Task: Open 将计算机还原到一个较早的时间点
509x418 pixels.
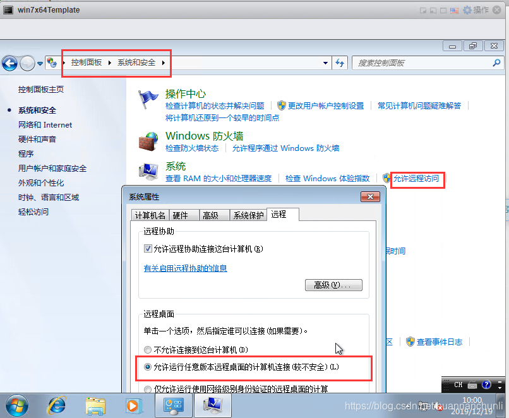Action: click(222, 118)
